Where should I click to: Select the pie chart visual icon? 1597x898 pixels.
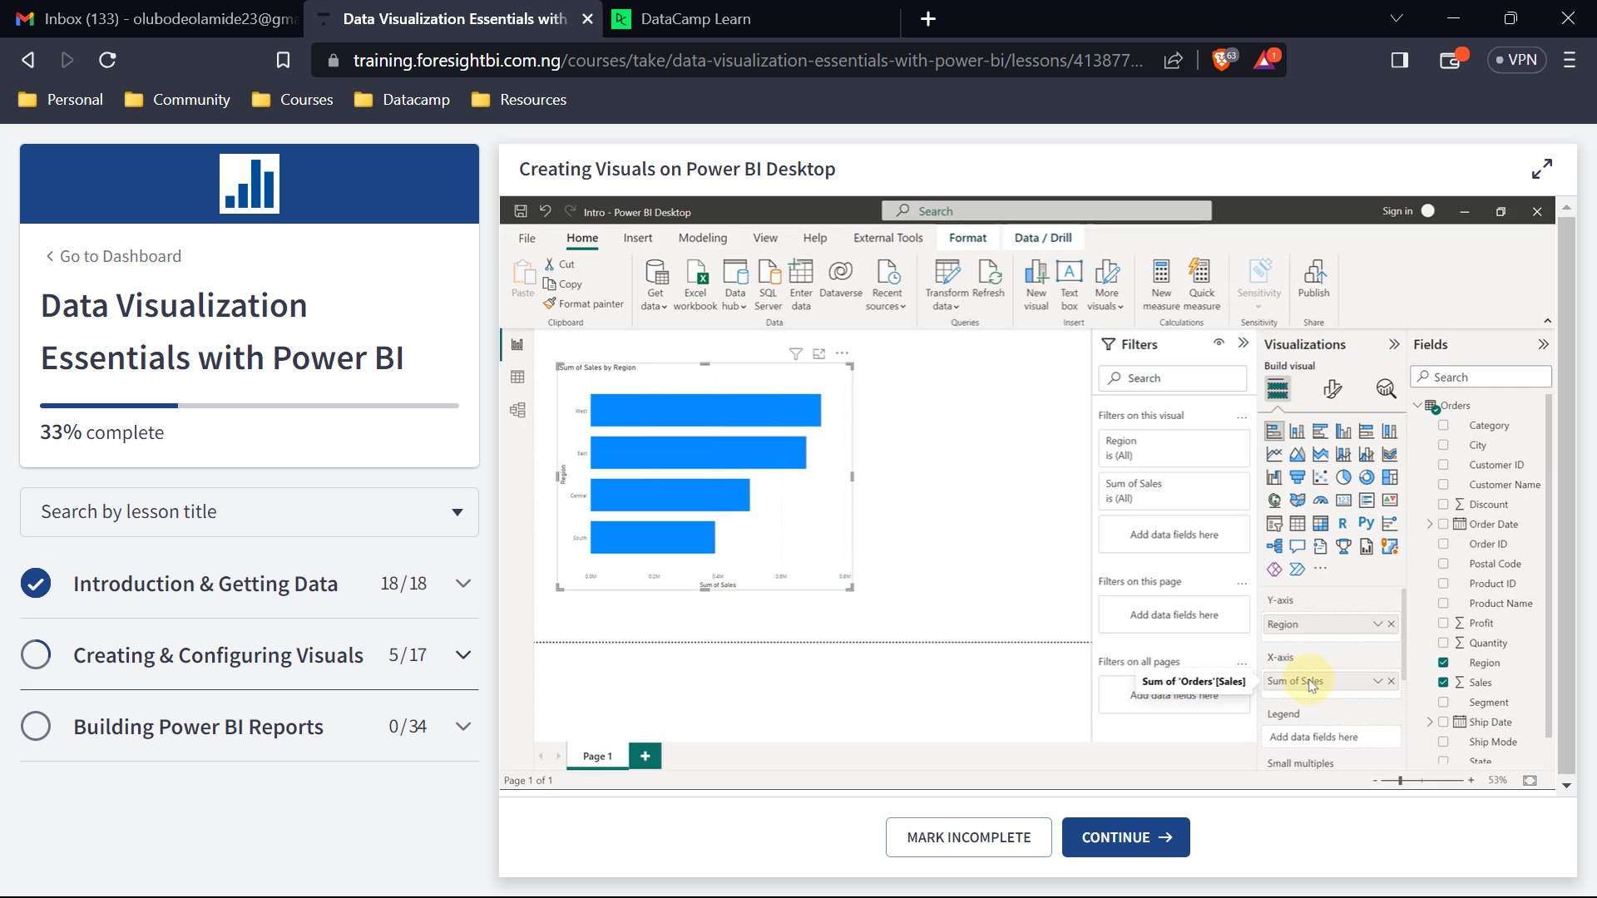pos(1343,477)
